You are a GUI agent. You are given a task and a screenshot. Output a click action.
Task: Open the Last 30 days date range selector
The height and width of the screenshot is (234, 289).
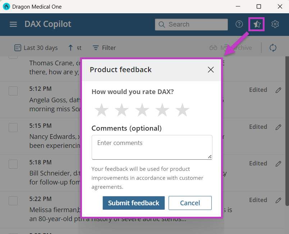click(36, 47)
